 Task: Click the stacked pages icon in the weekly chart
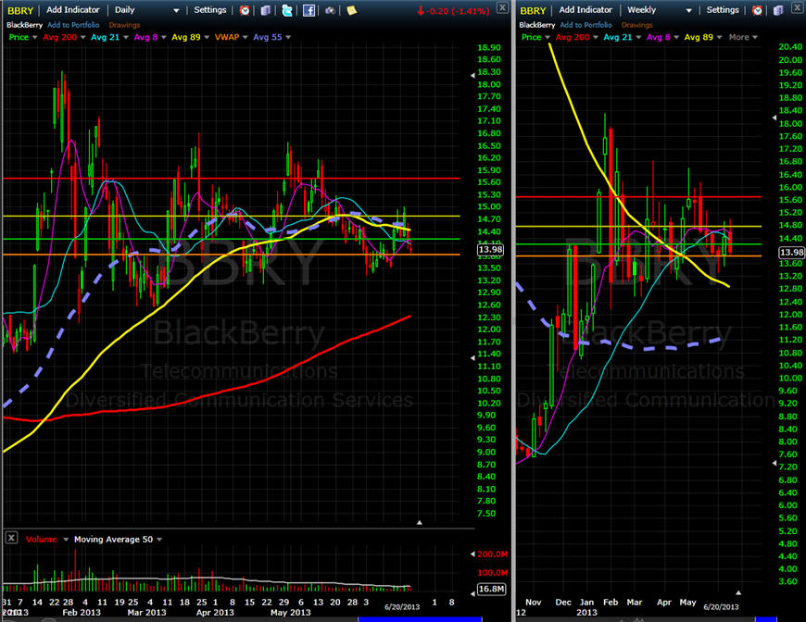778,10
